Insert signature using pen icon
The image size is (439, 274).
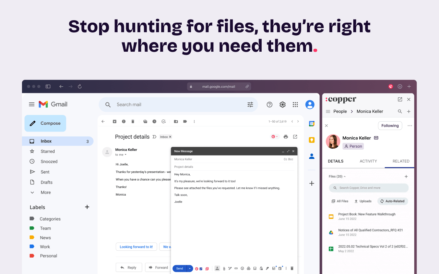click(x=267, y=269)
